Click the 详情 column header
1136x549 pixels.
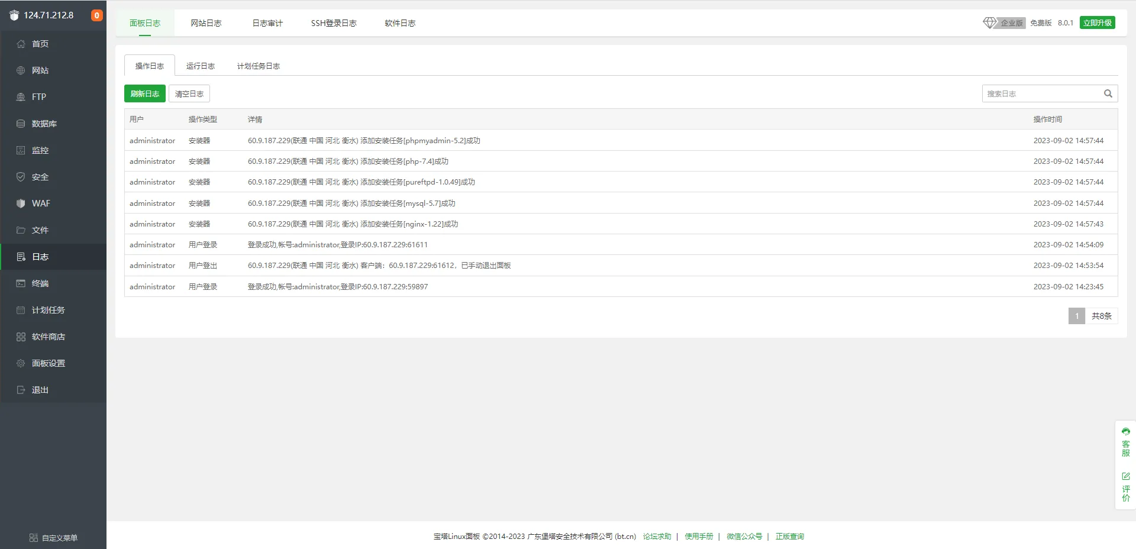[255, 120]
